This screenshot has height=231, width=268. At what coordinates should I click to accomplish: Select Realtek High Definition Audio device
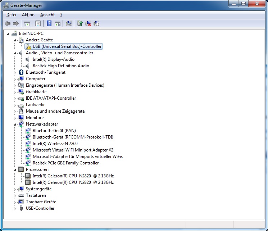click(61, 66)
